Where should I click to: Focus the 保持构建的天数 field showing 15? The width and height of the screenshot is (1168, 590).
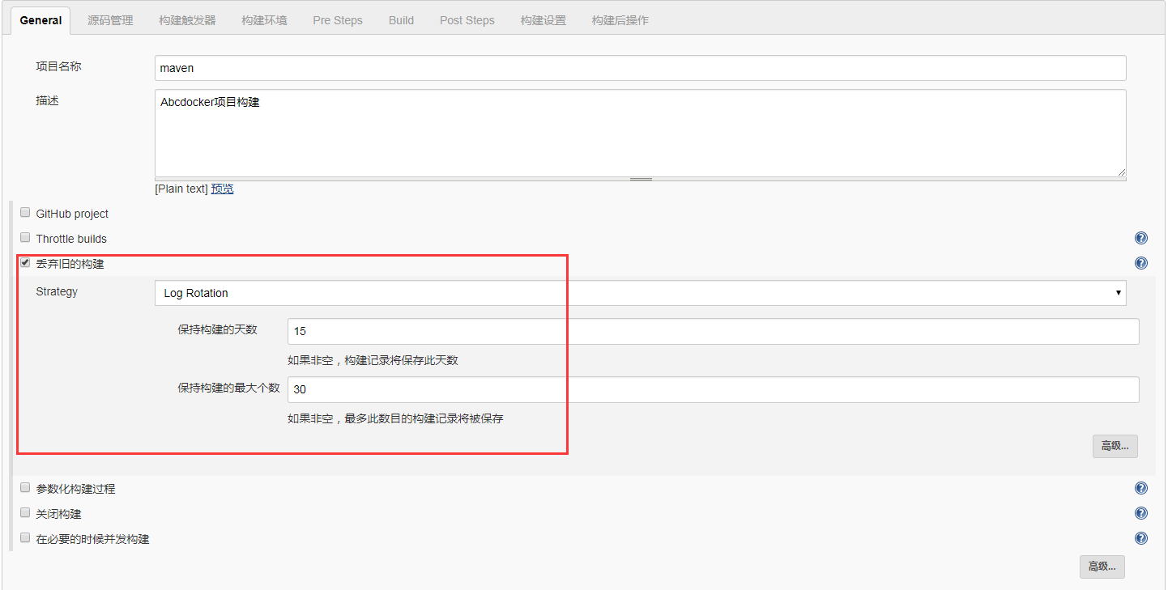point(713,331)
